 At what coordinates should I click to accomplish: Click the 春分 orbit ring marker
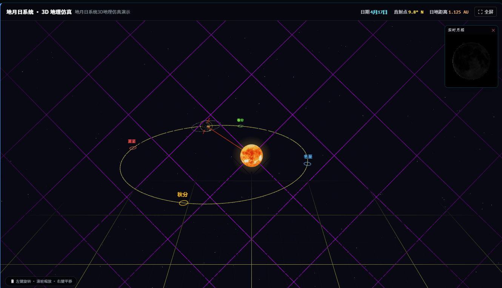(240, 126)
